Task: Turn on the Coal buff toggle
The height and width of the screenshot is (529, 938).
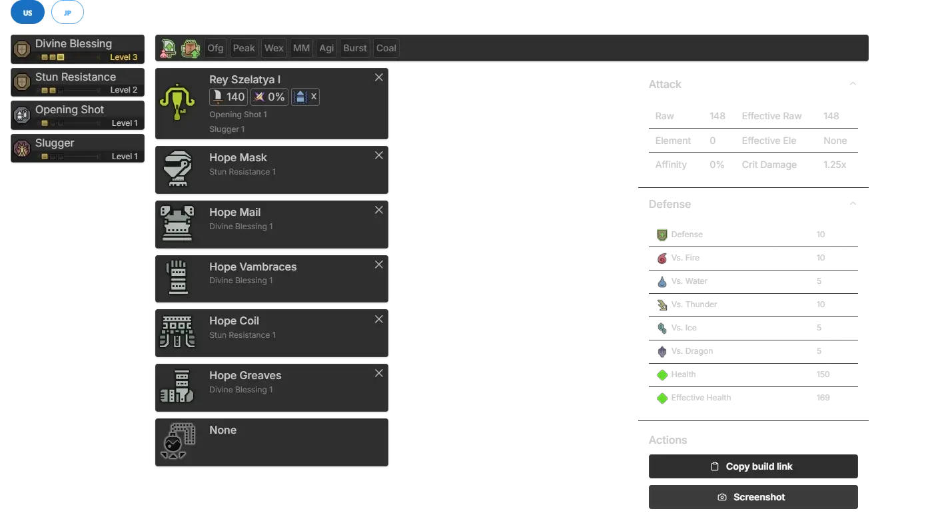Action: click(386, 48)
